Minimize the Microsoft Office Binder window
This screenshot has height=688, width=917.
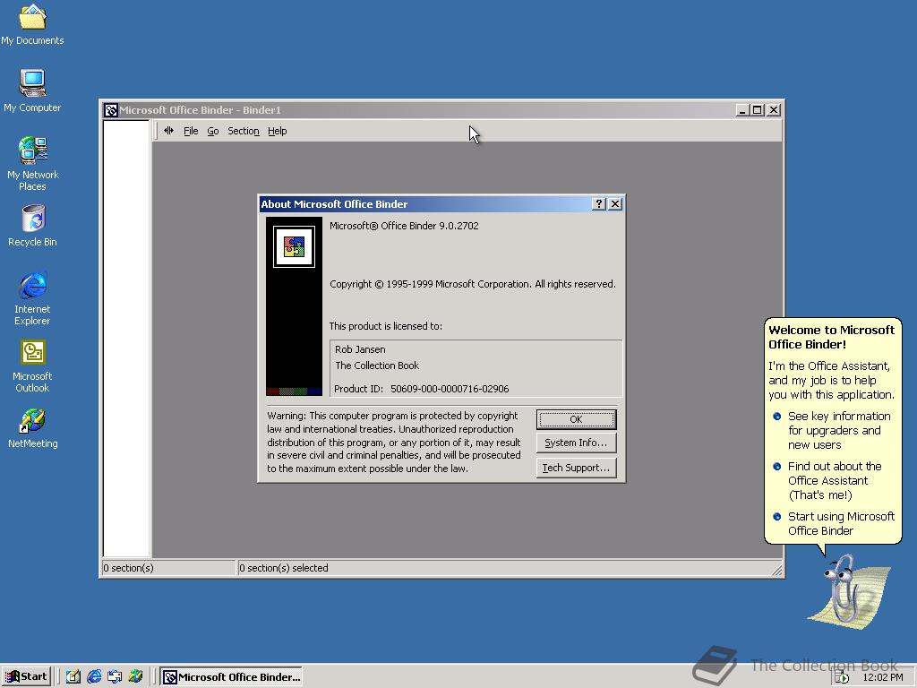[x=742, y=110]
